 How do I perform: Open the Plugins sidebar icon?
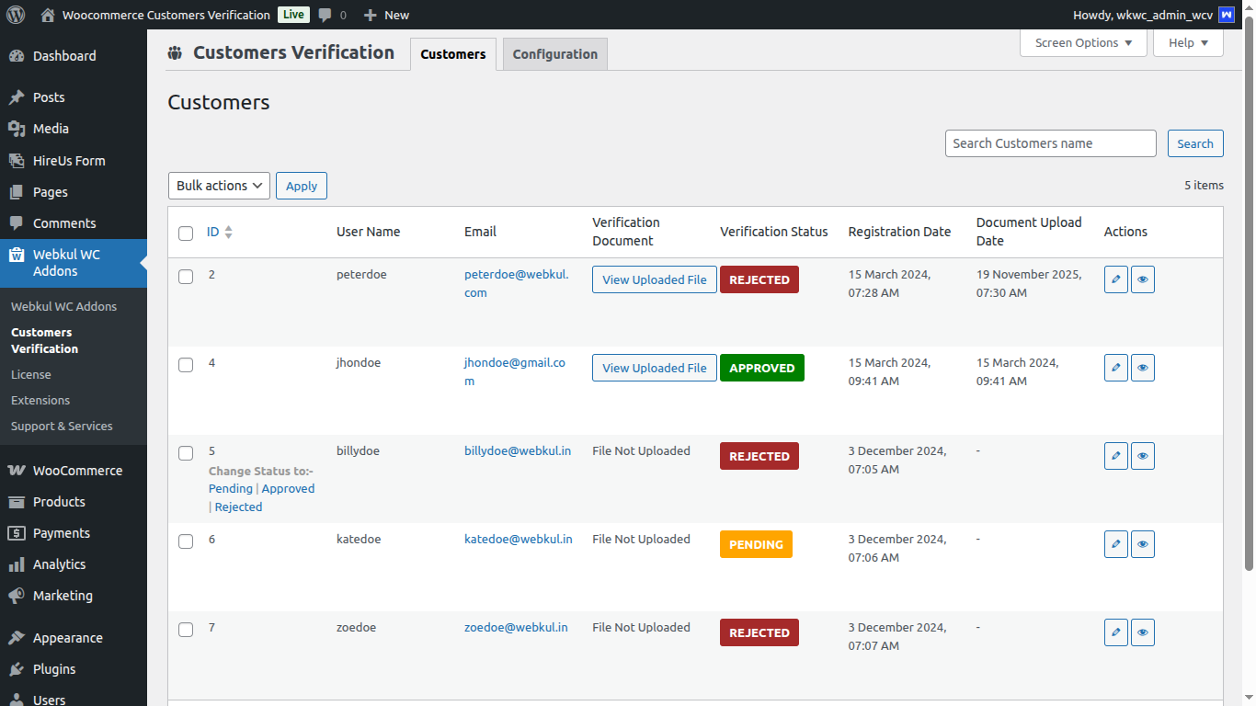[18, 668]
